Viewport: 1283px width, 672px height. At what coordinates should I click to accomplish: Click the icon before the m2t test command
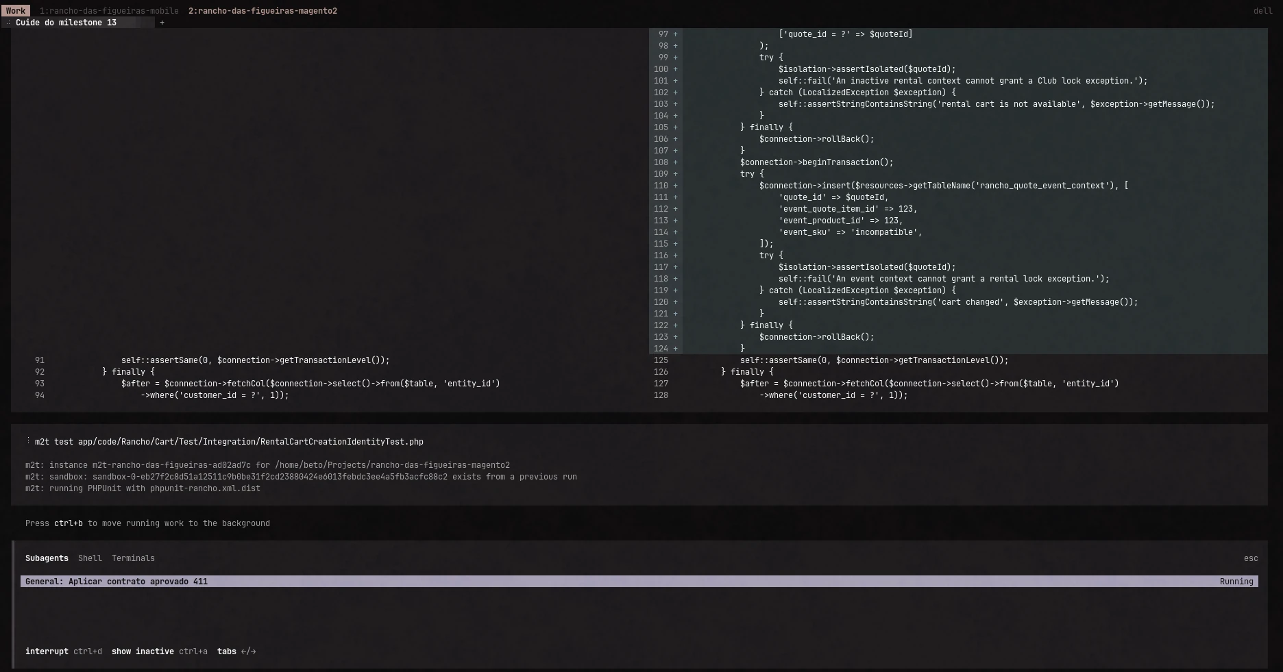[28, 441]
